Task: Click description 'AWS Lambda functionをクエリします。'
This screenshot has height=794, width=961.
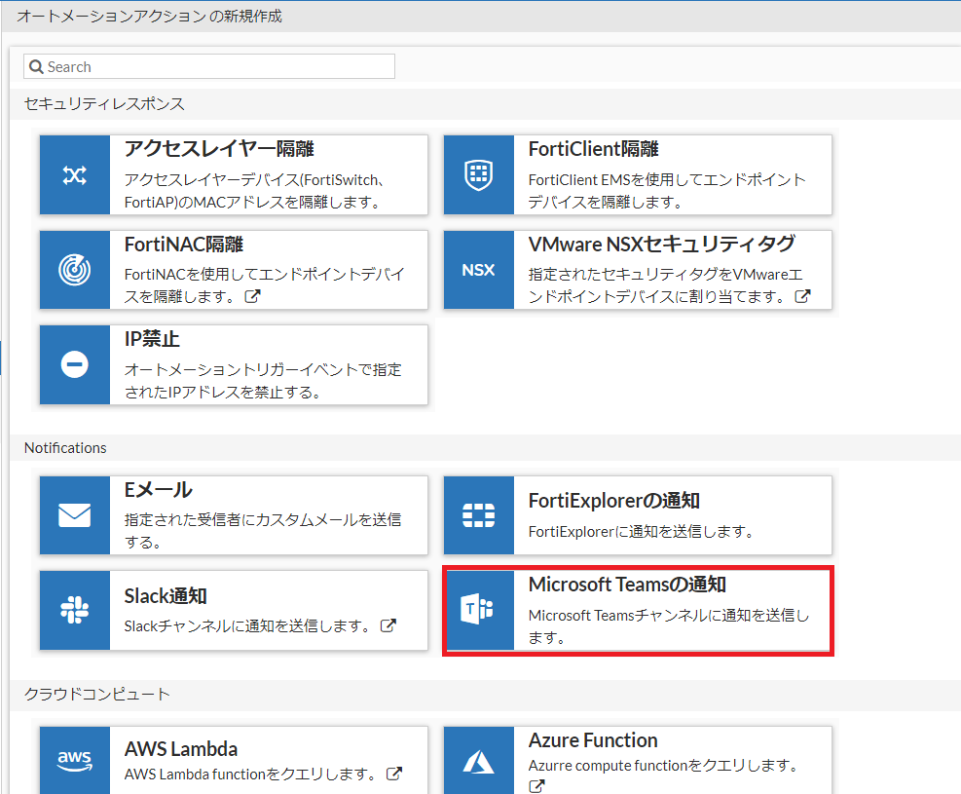Action: [x=250, y=775]
